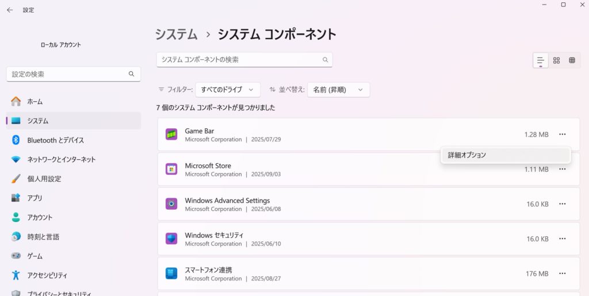Screen dimensions: 589x296
Task: Focus the システム コンポーネントの検索 box
Action: [x=239, y=60]
